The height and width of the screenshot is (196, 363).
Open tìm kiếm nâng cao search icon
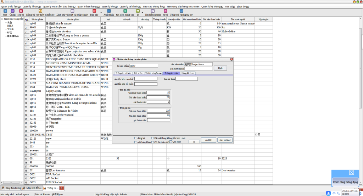pos(125,11)
